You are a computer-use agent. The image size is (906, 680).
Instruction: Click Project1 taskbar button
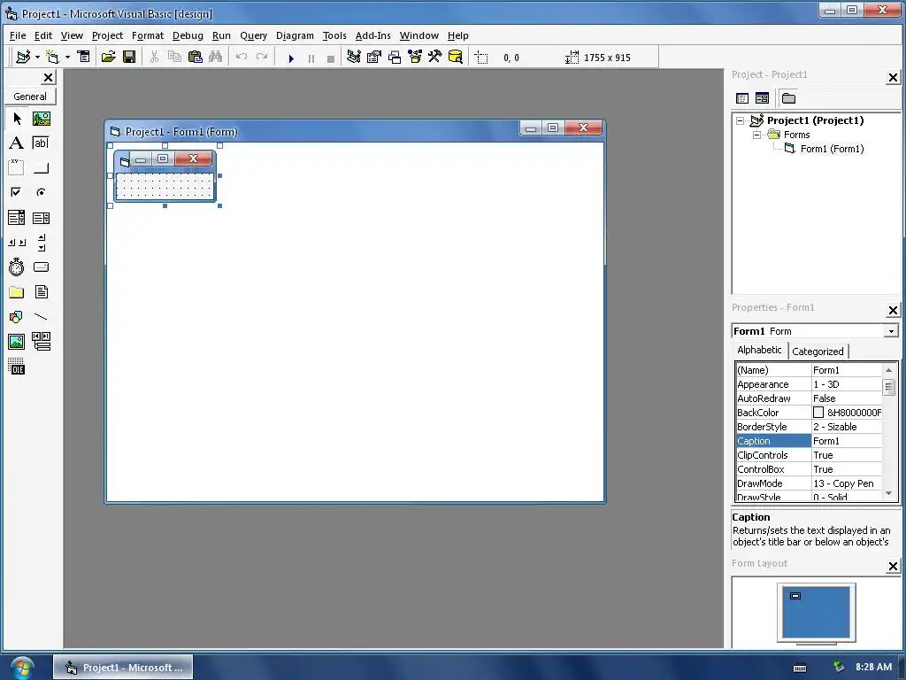123,668
